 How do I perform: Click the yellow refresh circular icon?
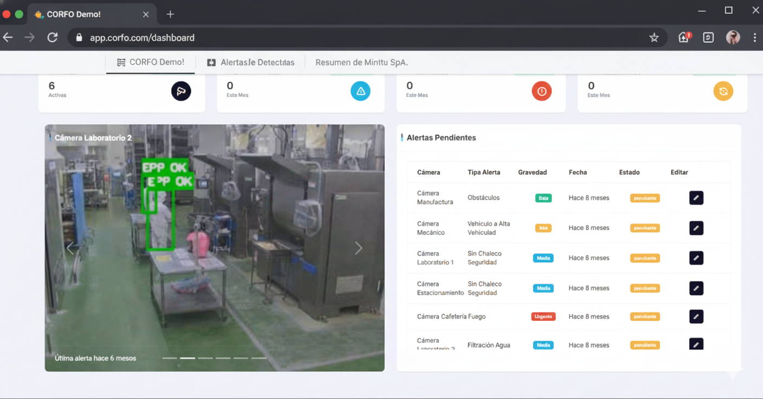[723, 91]
